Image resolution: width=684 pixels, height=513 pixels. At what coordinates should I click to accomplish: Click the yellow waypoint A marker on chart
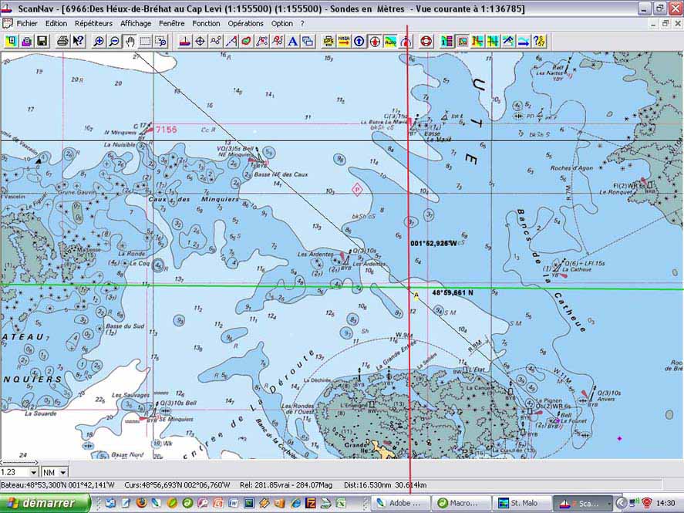point(416,296)
